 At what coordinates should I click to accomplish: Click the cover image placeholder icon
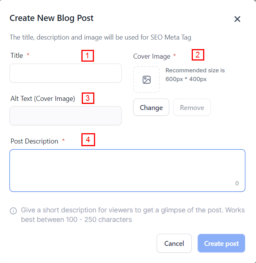tap(146, 80)
